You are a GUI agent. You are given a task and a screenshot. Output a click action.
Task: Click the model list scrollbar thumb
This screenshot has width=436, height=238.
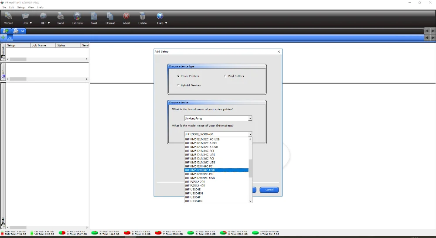(250, 168)
